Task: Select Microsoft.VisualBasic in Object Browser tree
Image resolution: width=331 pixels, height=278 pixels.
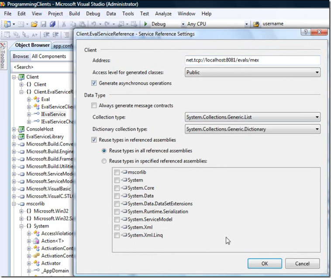Action: click(x=48, y=189)
